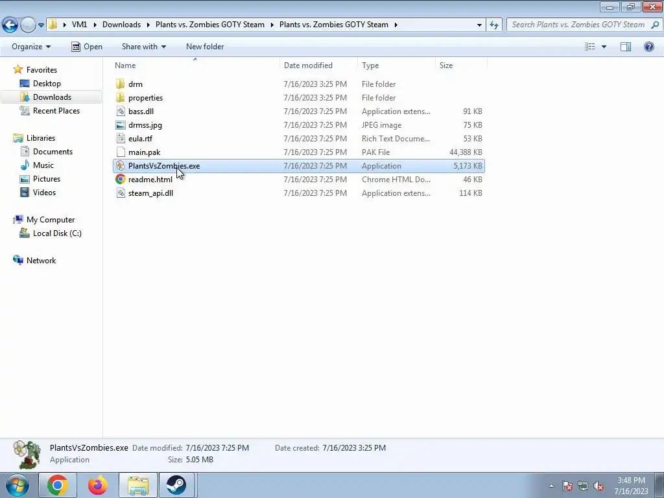Image resolution: width=664 pixels, height=498 pixels.
Task: Click Downloads in the address breadcrumb
Action: 121,25
